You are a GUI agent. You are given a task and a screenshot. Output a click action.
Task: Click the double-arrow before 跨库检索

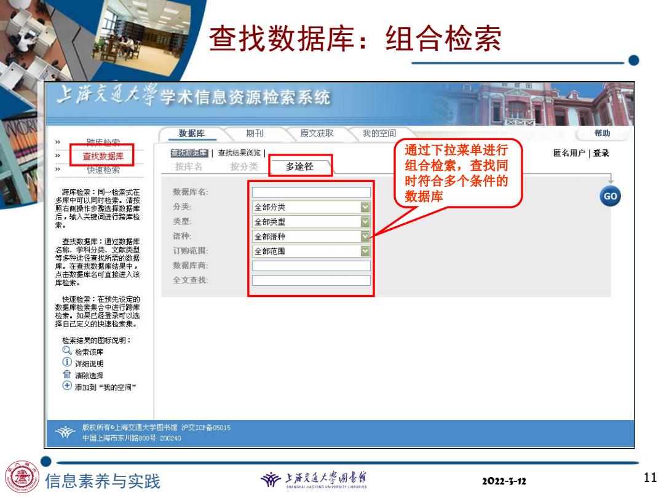click(x=58, y=142)
